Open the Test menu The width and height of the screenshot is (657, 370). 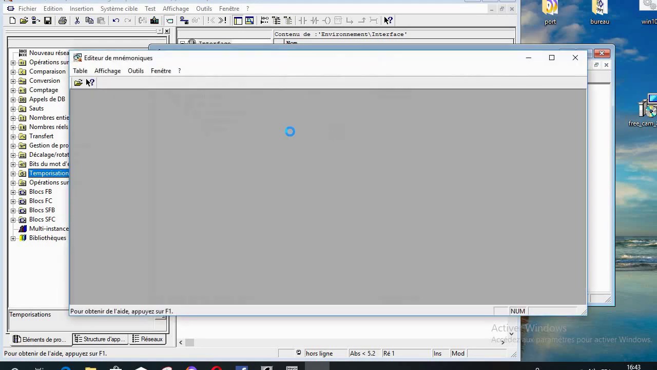tap(150, 9)
